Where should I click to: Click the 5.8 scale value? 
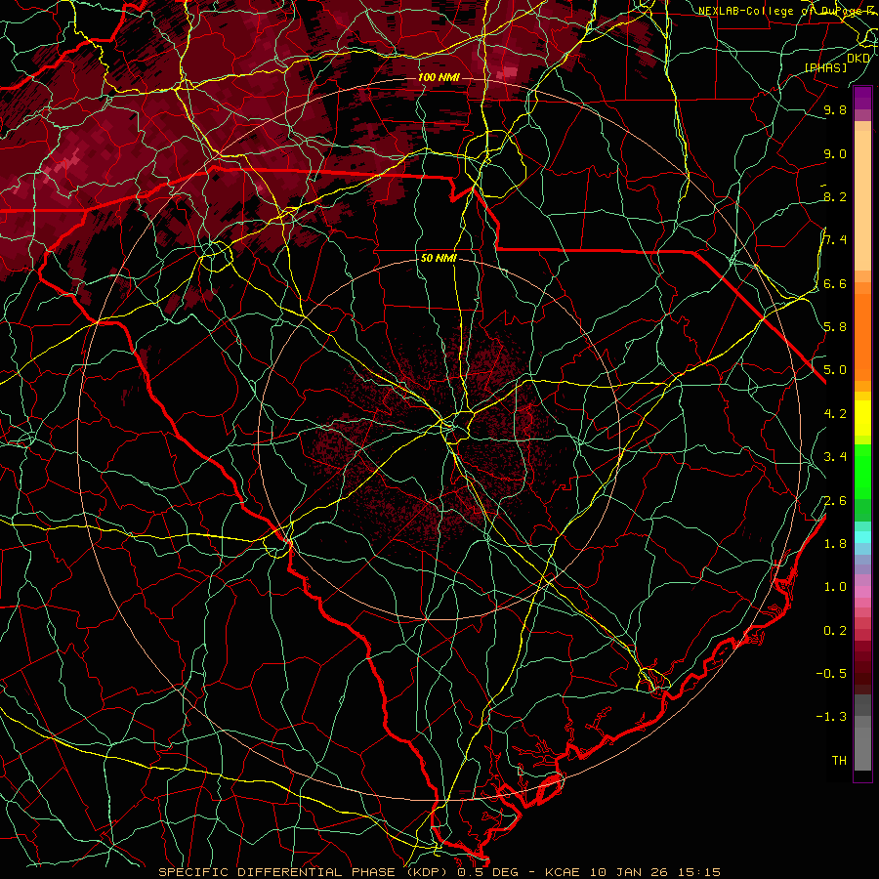coord(835,327)
